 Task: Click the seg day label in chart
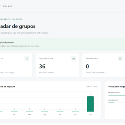[x=45, y=115]
